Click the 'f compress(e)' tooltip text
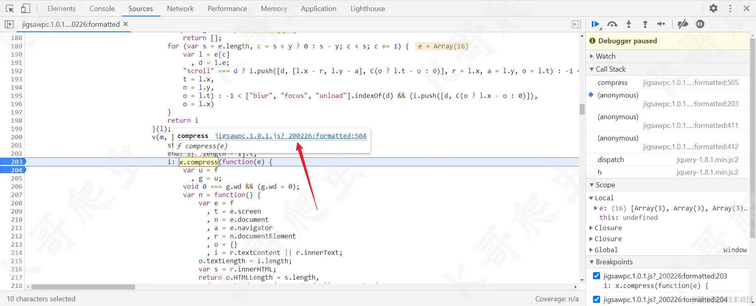Screen dimensions: 756x306 coord(202,146)
